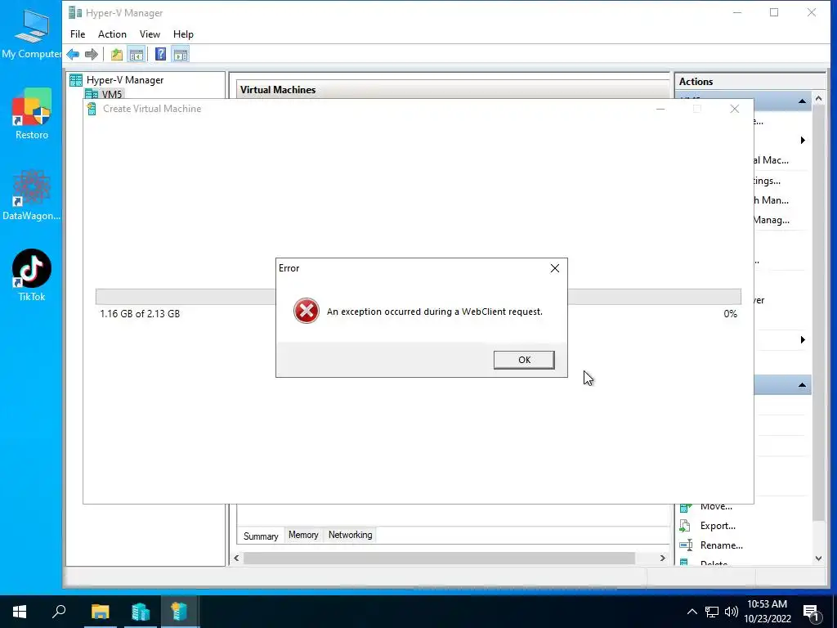This screenshot has width=837, height=628.
Task: Click the 0% progress label
Action: pyautogui.click(x=730, y=314)
